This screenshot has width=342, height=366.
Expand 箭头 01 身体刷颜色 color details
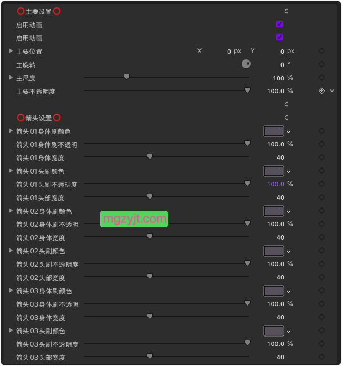11,131
